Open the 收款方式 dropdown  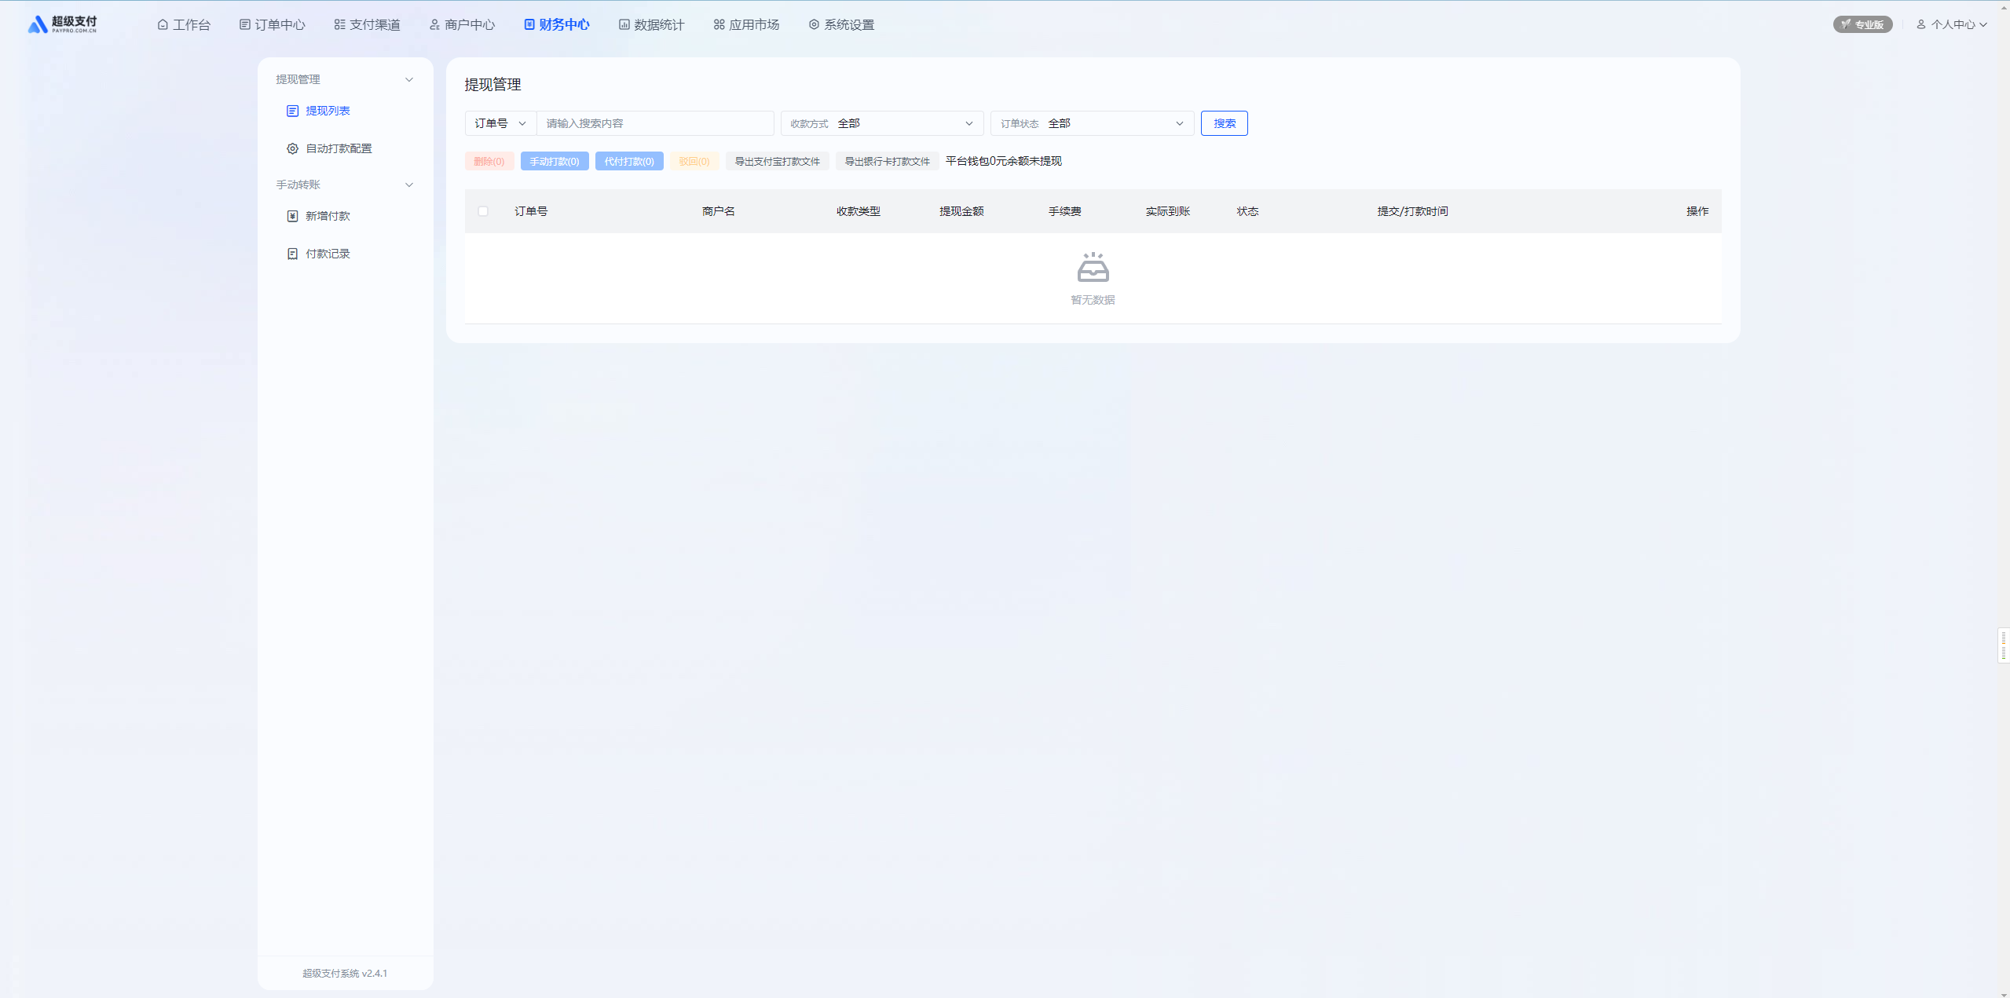click(x=882, y=123)
